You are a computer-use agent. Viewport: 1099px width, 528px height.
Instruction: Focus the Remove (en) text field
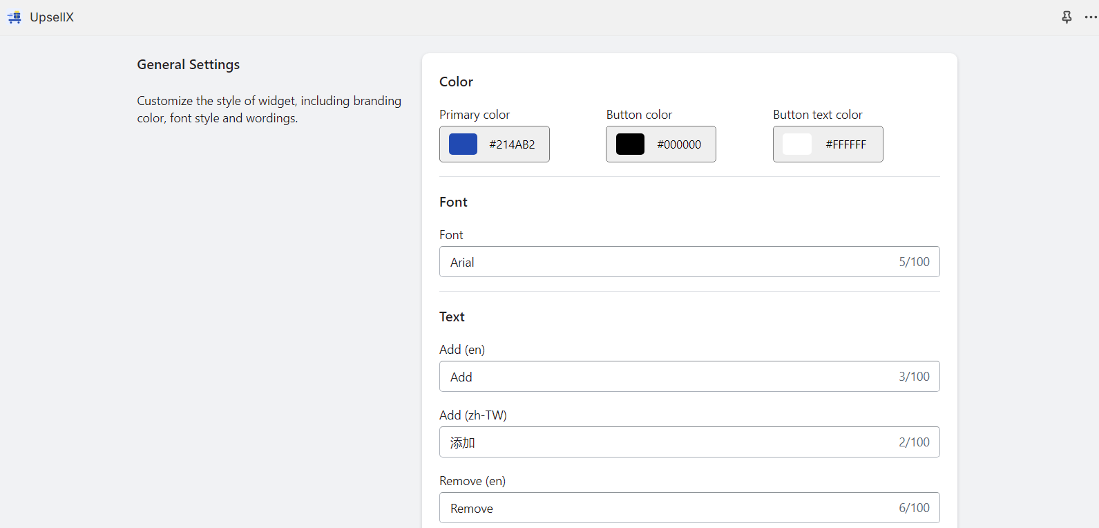point(689,508)
